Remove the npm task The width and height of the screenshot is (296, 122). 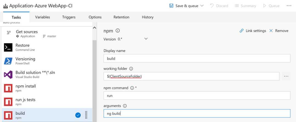279,31
